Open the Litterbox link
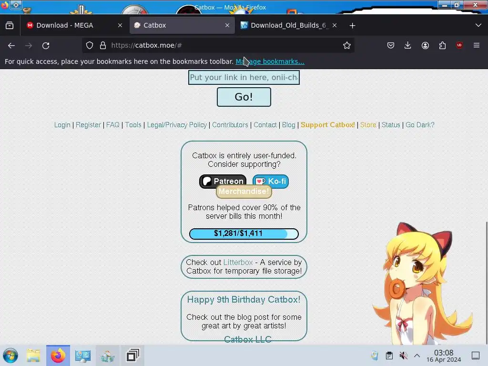The width and height of the screenshot is (488, 366). pyautogui.click(x=238, y=263)
